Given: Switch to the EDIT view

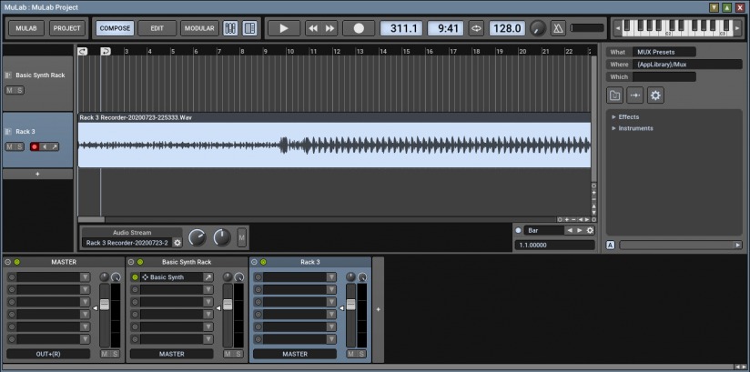Looking at the screenshot, I should click(x=157, y=28).
